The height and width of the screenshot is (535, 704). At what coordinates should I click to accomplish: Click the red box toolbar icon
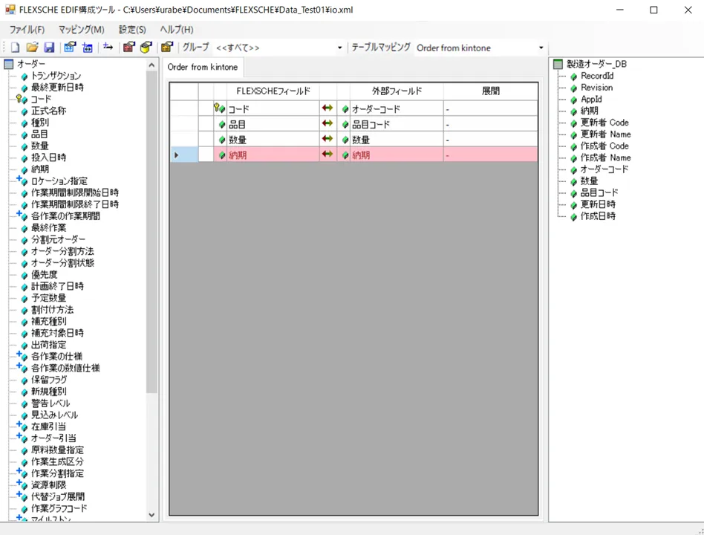pyautogui.click(x=128, y=48)
